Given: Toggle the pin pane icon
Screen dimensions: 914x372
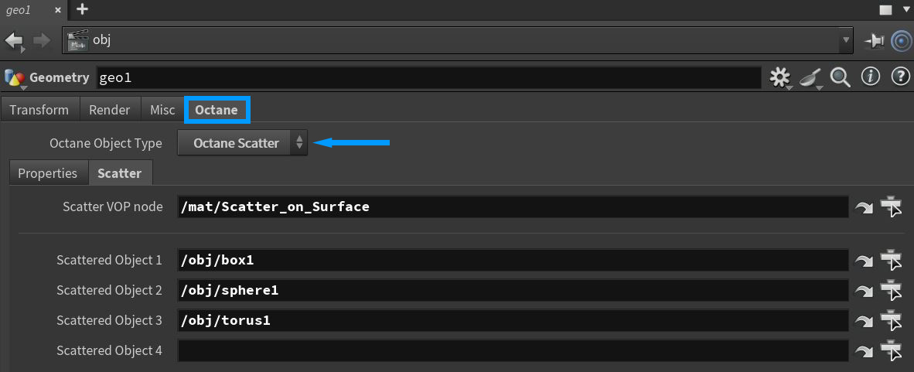Looking at the screenshot, I should pos(875,41).
